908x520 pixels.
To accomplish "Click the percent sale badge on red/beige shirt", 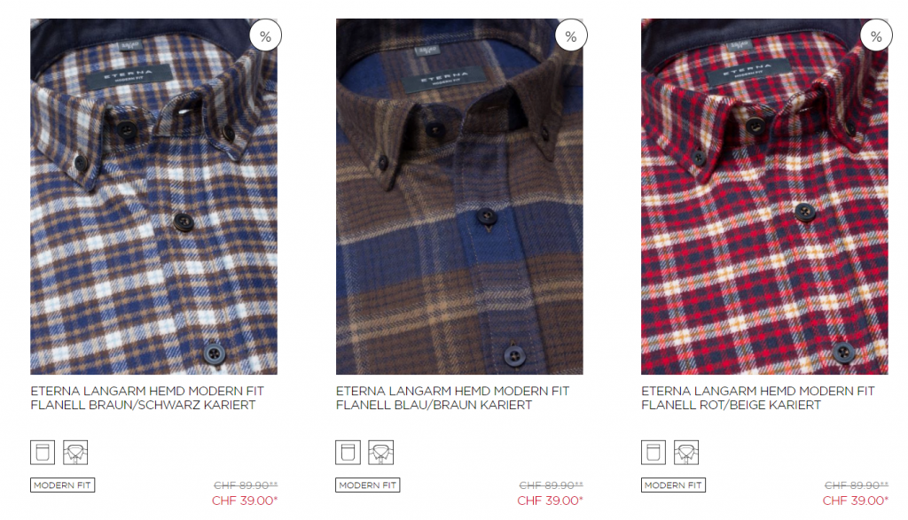I will click(876, 35).
